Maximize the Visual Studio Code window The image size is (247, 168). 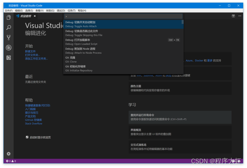click(x=229, y=5)
